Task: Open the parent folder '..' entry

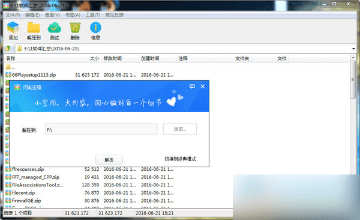Action: pos(10,67)
